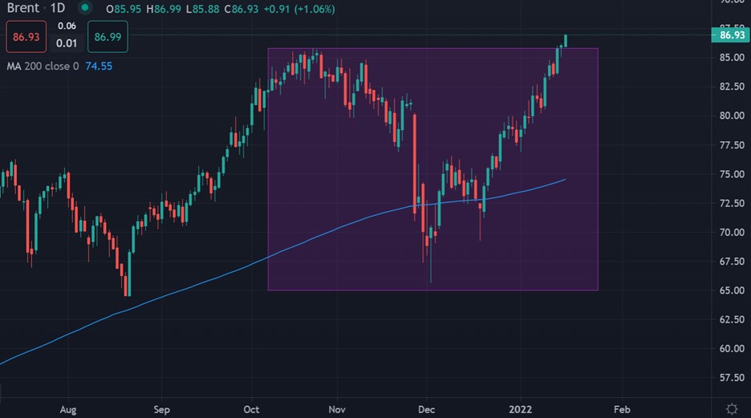751x418 pixels.
Task: Click the green 86.99 buy button
Action: click(x=108, y=37)
